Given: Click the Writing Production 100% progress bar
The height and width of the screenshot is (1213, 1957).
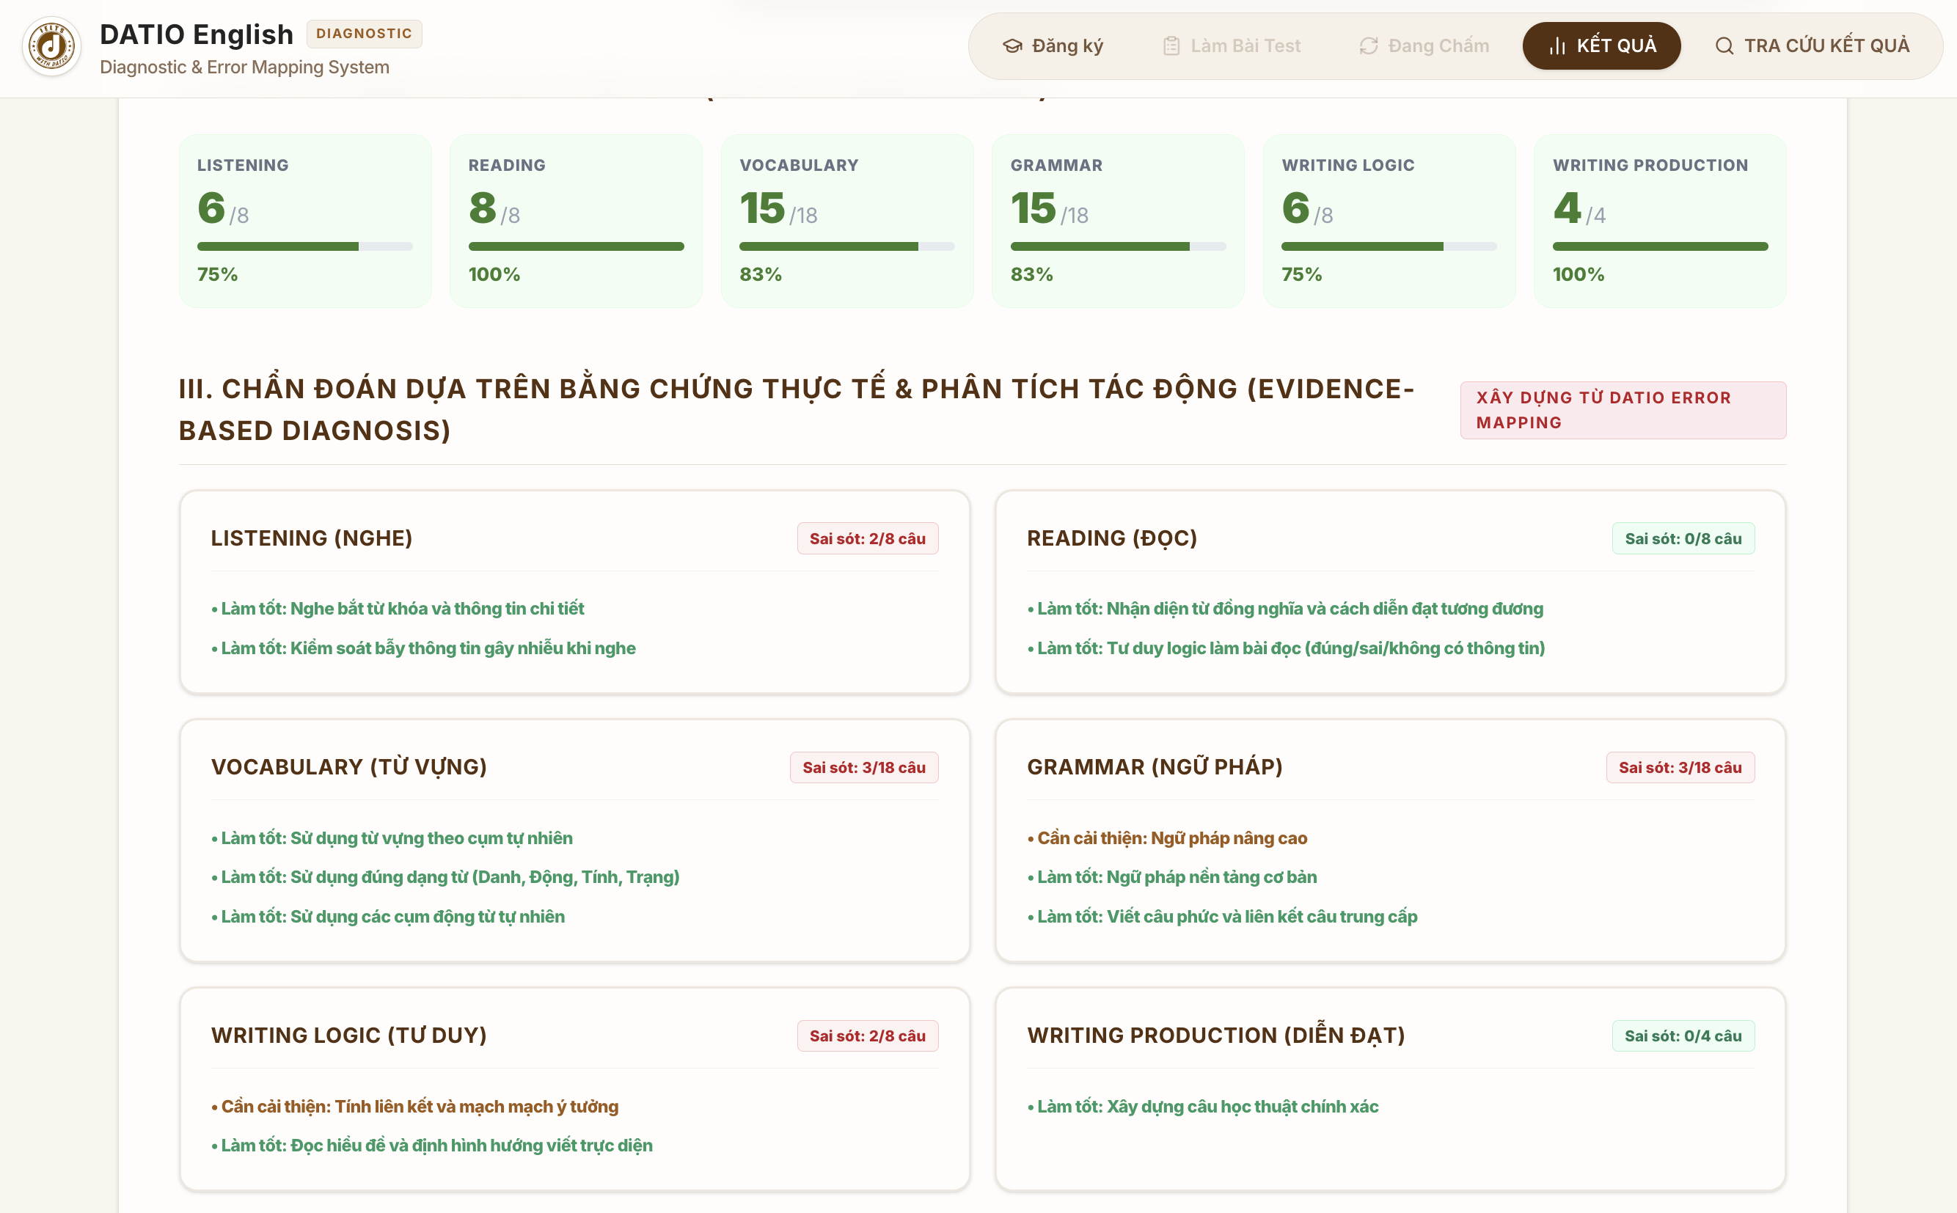Looking at the screenshot, I should pos(1660,246).
